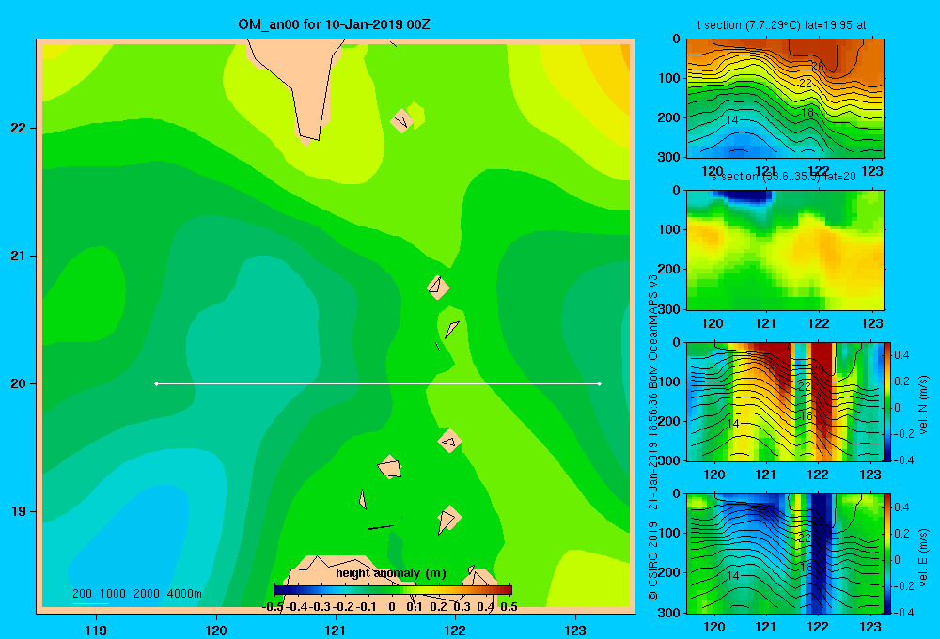Image resolution: width=940 pixels, height=639 pixels.
Task: Click the eastern endpoint of the white section line
Action: pos(600,383)
